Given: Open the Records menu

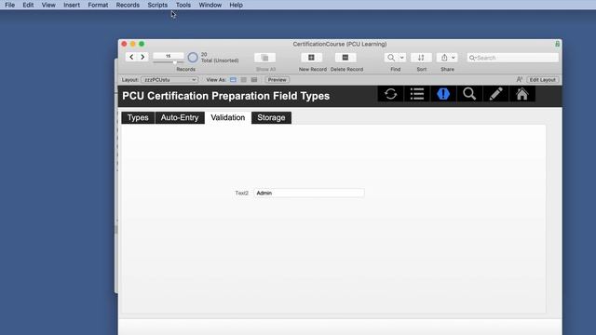Looking at the screenshot, I should coord(128,5).
